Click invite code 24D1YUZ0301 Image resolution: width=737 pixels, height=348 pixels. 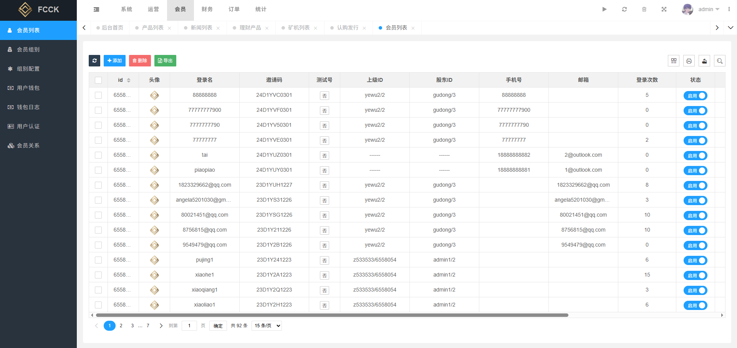(x=274, y=155)
